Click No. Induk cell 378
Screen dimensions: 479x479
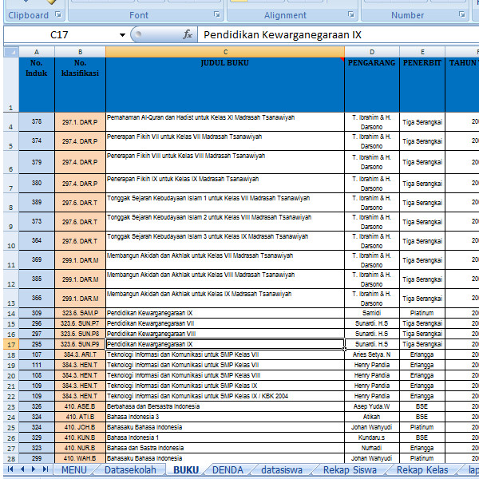point(37,122)
